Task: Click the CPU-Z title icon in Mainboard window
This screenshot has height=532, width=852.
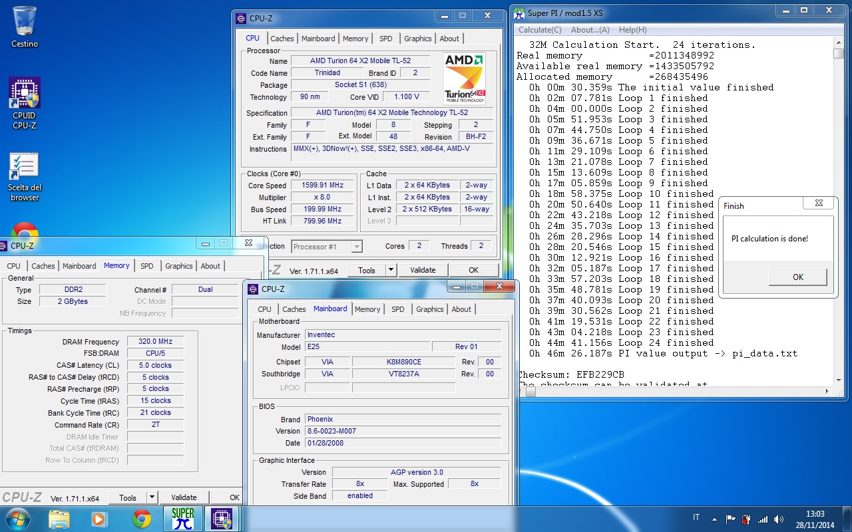Action: pyautogui.click(x=254, y=289)
